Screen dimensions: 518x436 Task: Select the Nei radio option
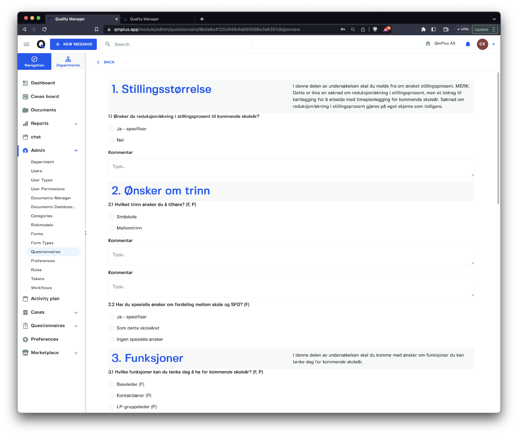(x=112, y=140)
